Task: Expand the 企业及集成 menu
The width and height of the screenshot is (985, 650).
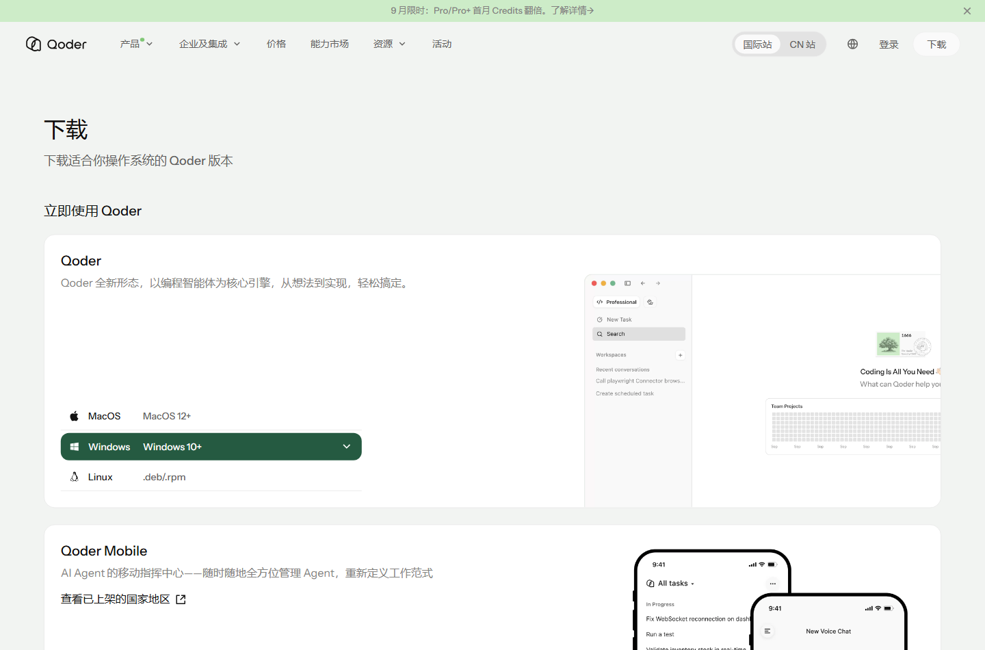Action: click(210, 44)
